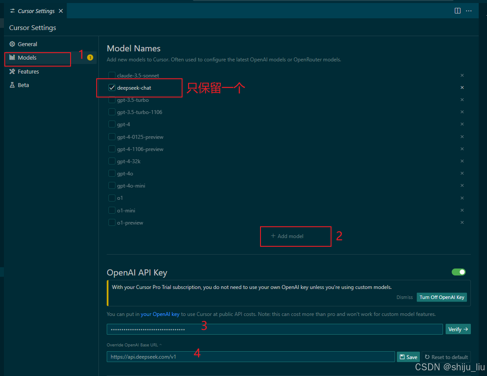
Task: Click the Add model button
Action: click(x=287, y=236)
